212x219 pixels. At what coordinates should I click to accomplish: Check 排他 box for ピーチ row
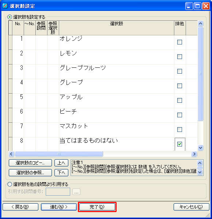coord(179,115)
